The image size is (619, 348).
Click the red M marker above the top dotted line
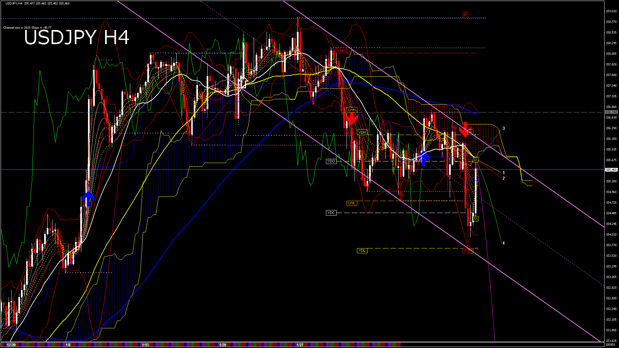coord(465,15)
